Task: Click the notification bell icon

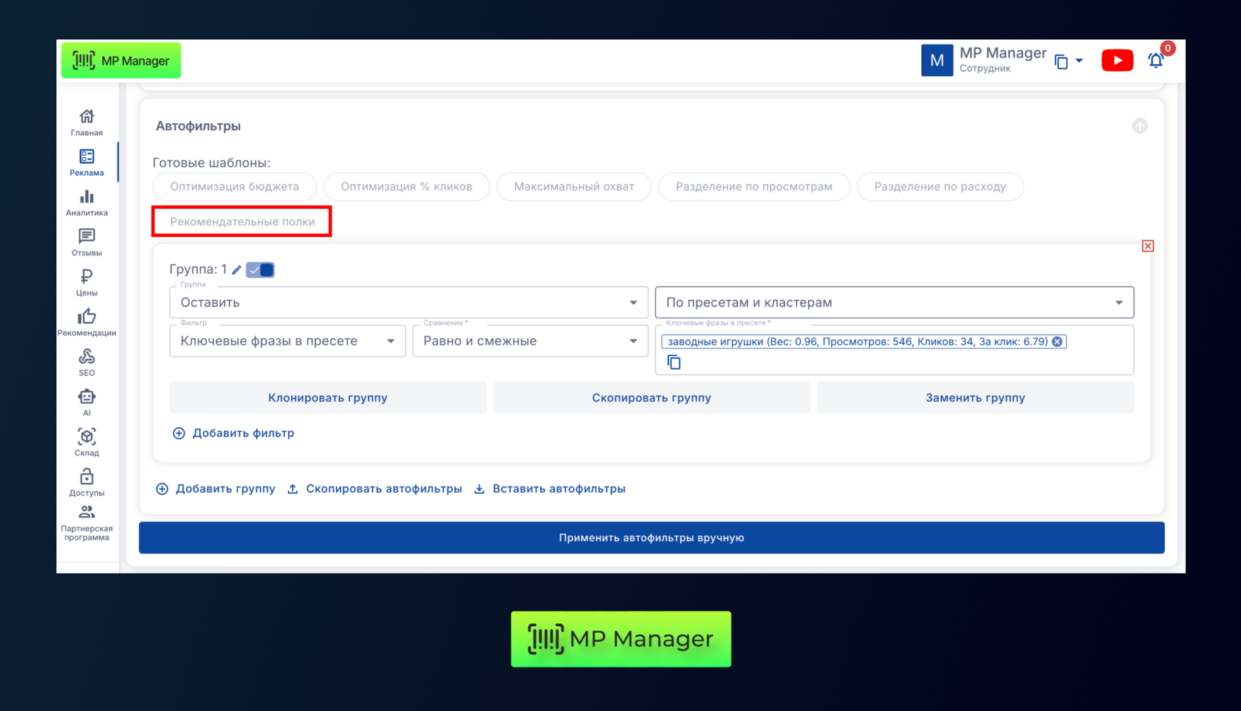Action: [1155, 61]
